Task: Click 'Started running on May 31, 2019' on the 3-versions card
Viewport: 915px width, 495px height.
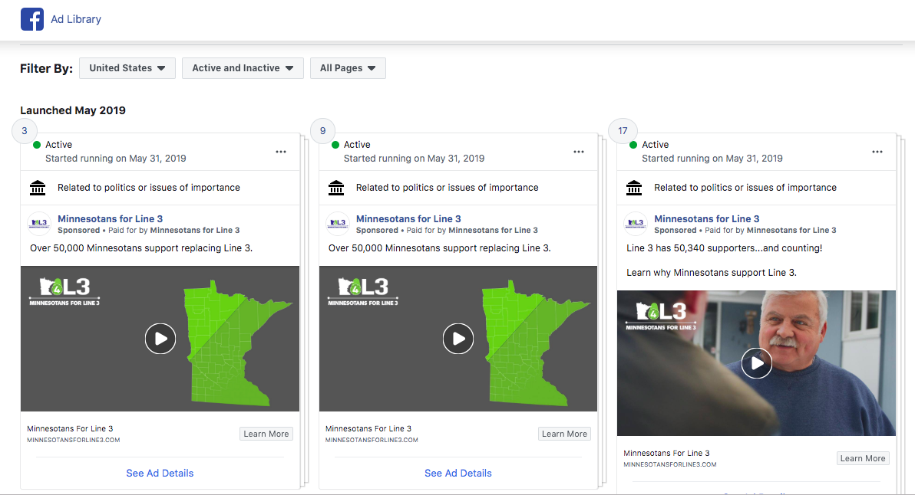Action: (x=116, y=159)
